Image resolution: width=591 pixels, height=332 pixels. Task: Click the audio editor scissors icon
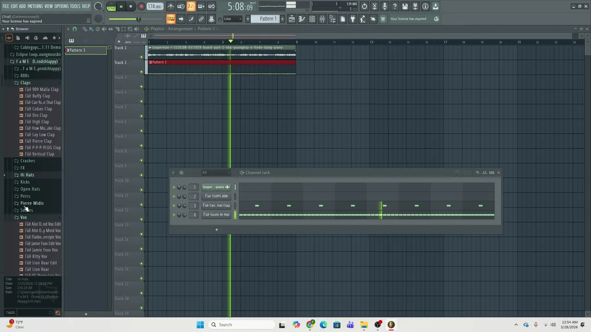click(374, 6)
